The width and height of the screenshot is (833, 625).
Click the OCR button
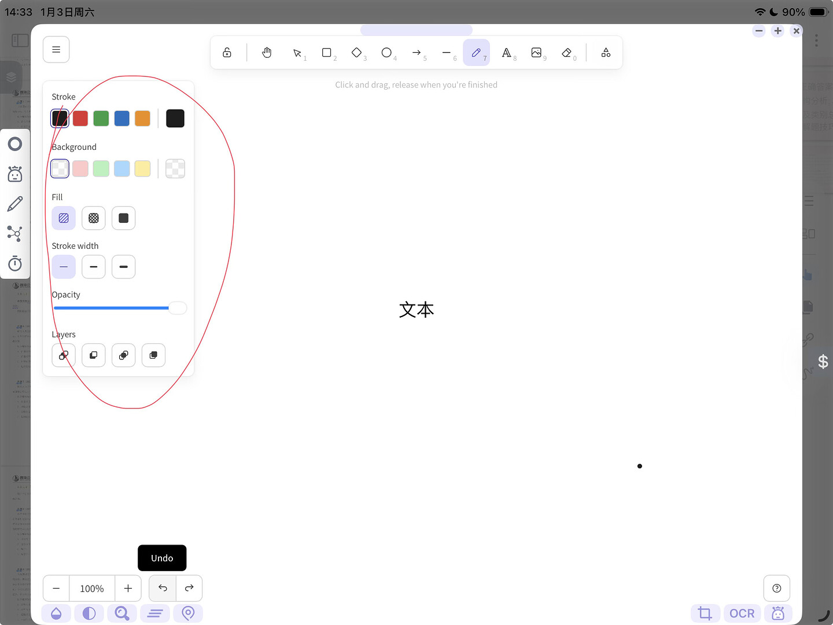click(742, 613)
